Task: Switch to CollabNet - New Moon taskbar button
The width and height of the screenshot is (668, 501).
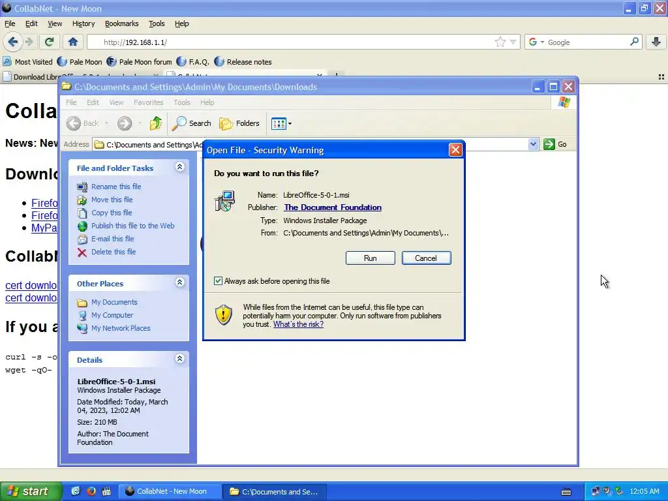Action: (x=169, y=491)
